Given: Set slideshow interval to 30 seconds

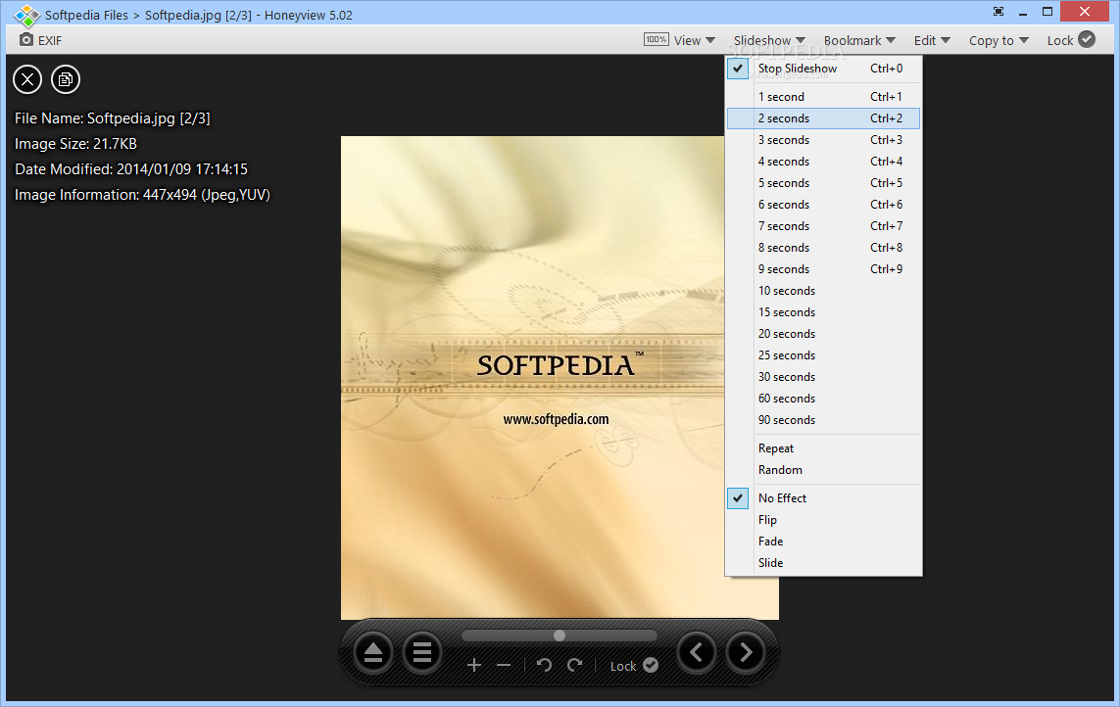Looking at the screenshot, I should coord(823,377).
